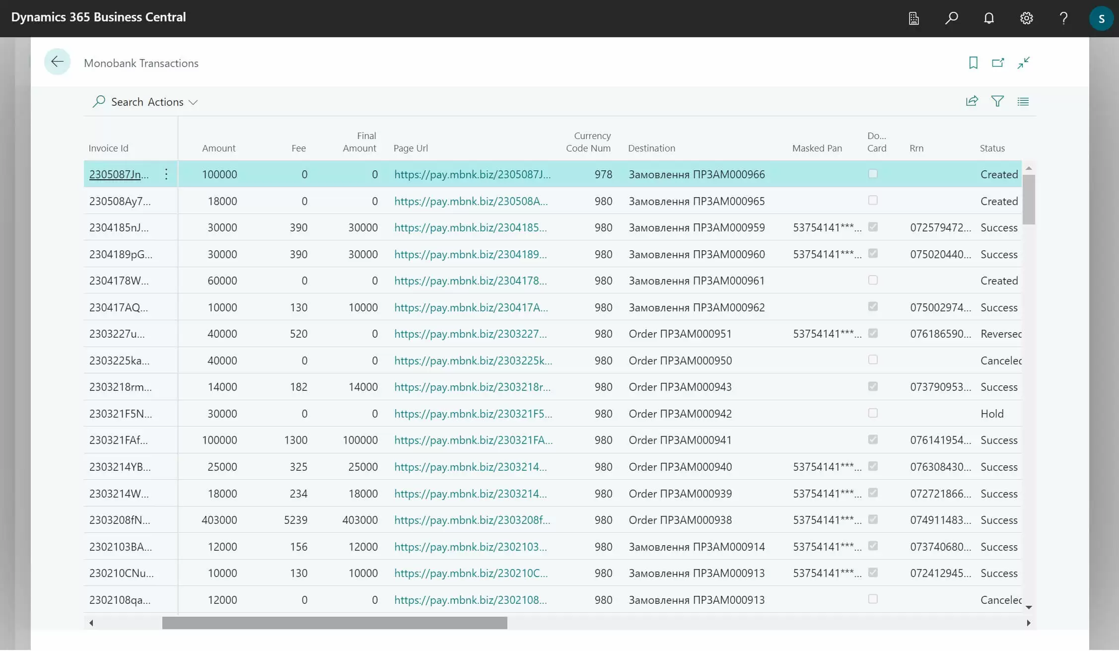Screen dimensions: 1119x651
Task: Toggle Do Card checkbox for Order ПРЗАМ000942
Action: (873, 413)
